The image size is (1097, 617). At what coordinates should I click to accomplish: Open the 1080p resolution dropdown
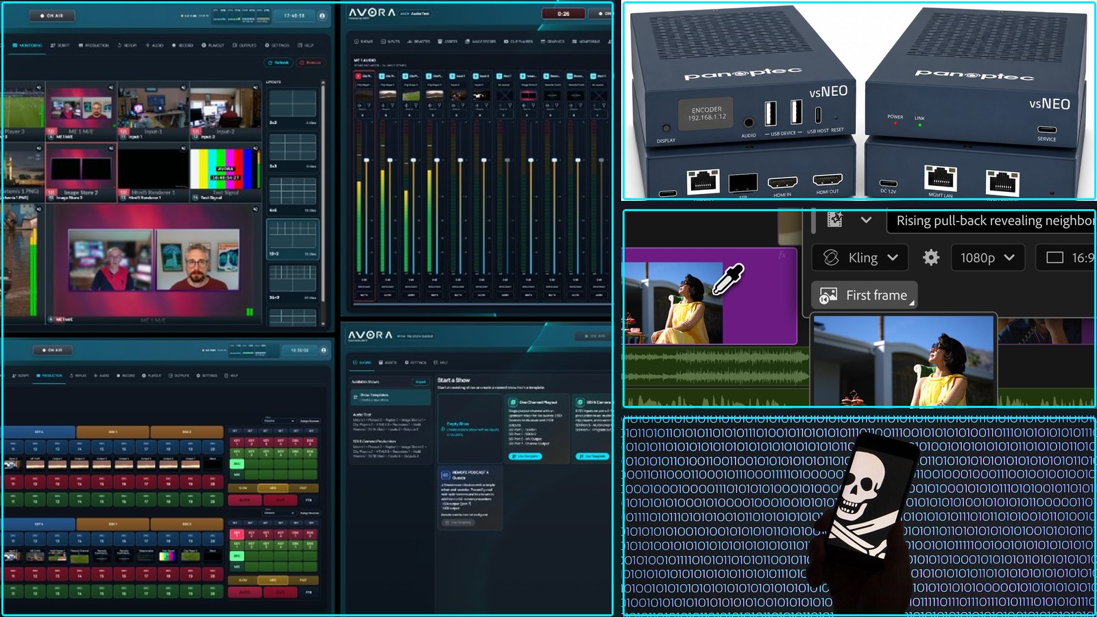coord(988,258)
